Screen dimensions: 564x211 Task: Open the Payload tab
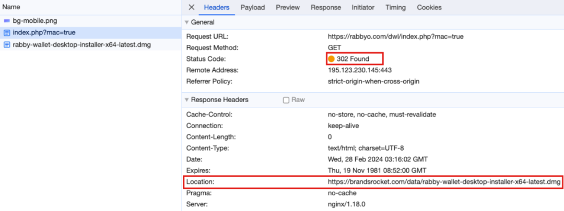click(x=253, y=7)
